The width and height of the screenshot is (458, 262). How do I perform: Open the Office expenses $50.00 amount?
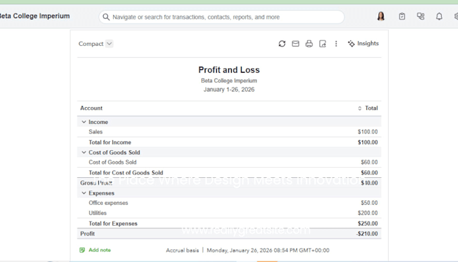[369, 203]
